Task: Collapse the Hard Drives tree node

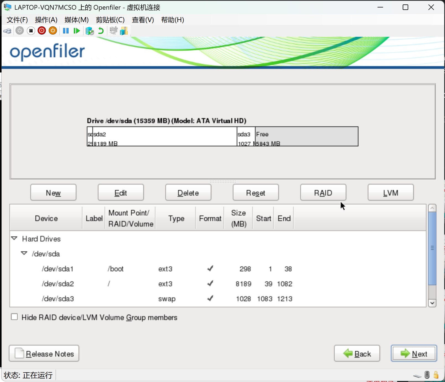Action: [14, 238]
